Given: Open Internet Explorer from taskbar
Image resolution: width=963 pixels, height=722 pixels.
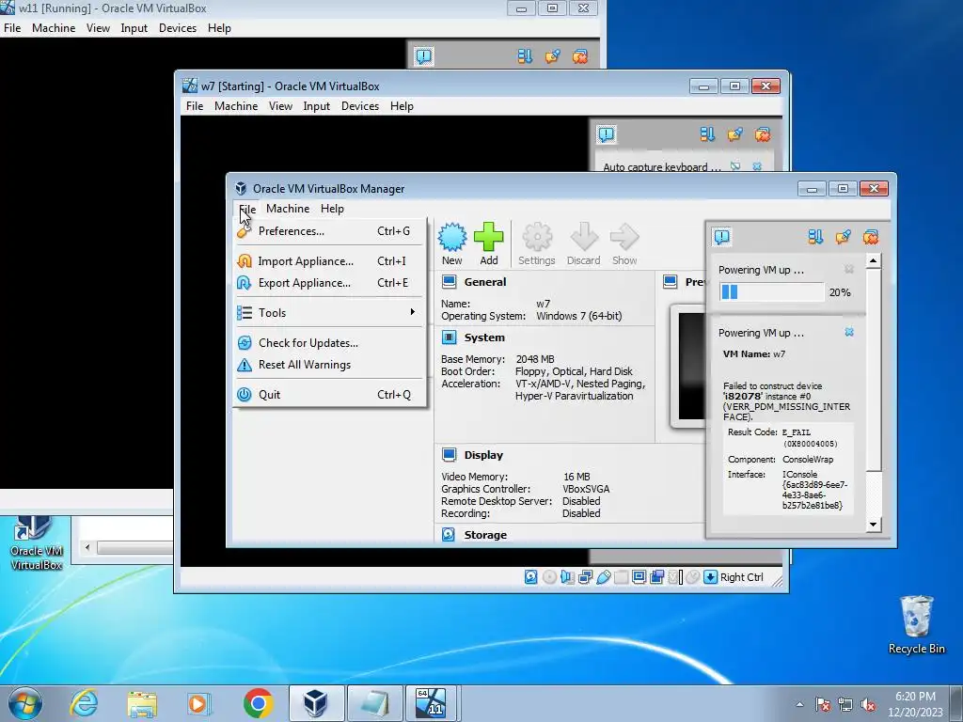Looking at the screenshot, I should click(84, 703).
